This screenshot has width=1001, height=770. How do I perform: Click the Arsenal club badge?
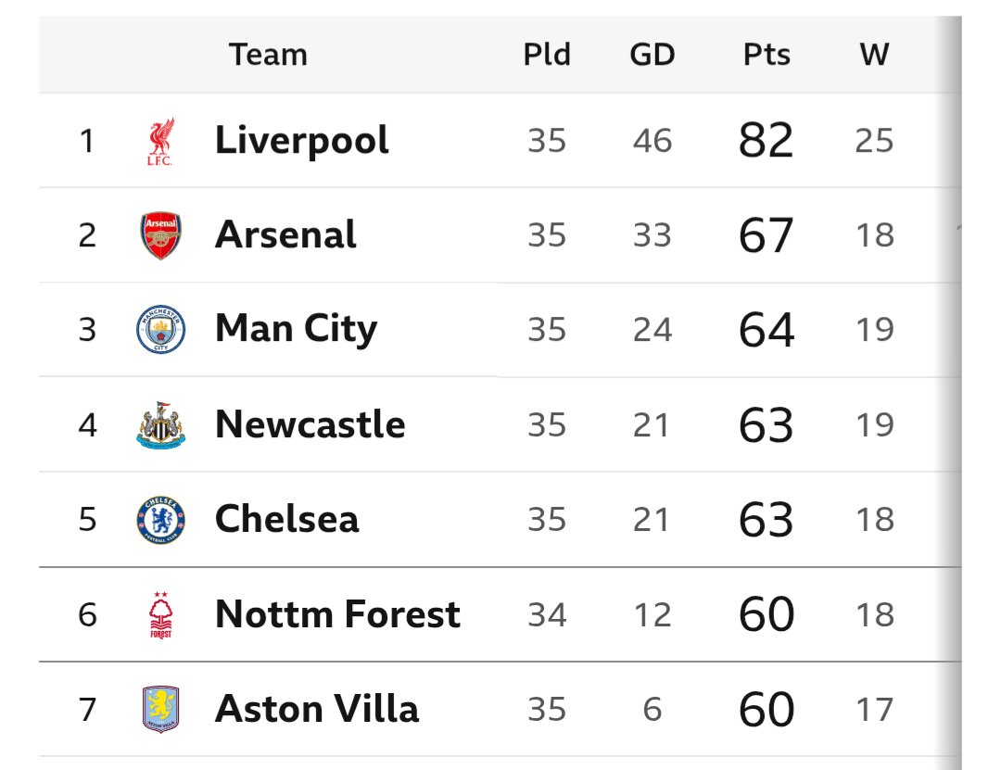click(x=161, y=235)
